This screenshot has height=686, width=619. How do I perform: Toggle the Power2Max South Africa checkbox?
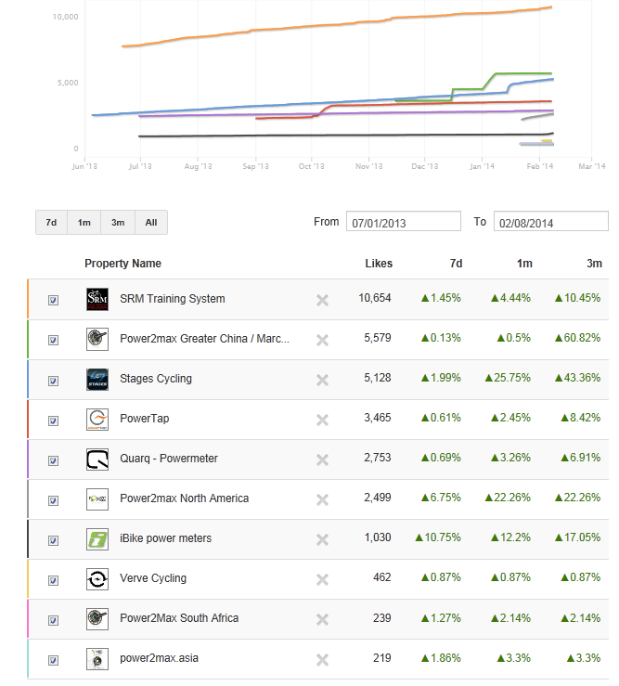54,620
